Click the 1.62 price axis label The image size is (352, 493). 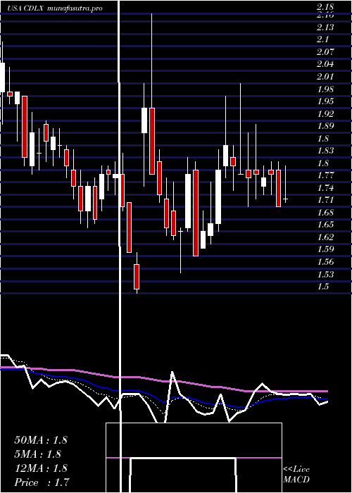click(x=325, y=237)
